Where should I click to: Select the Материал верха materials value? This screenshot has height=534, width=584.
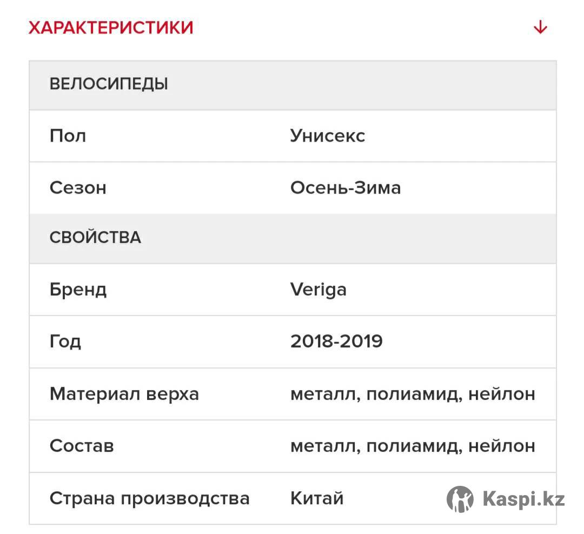pyautogui.click(x=412, y=394)
